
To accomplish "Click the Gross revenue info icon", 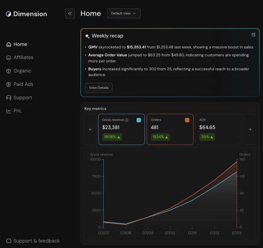I will pyautogui.click(x=126, y=120).
